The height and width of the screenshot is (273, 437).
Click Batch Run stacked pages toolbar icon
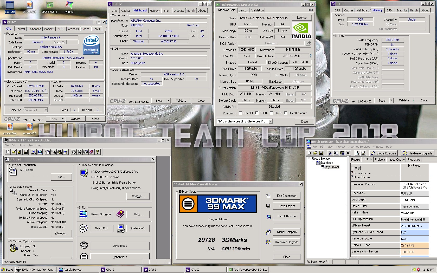pos(86,152)
